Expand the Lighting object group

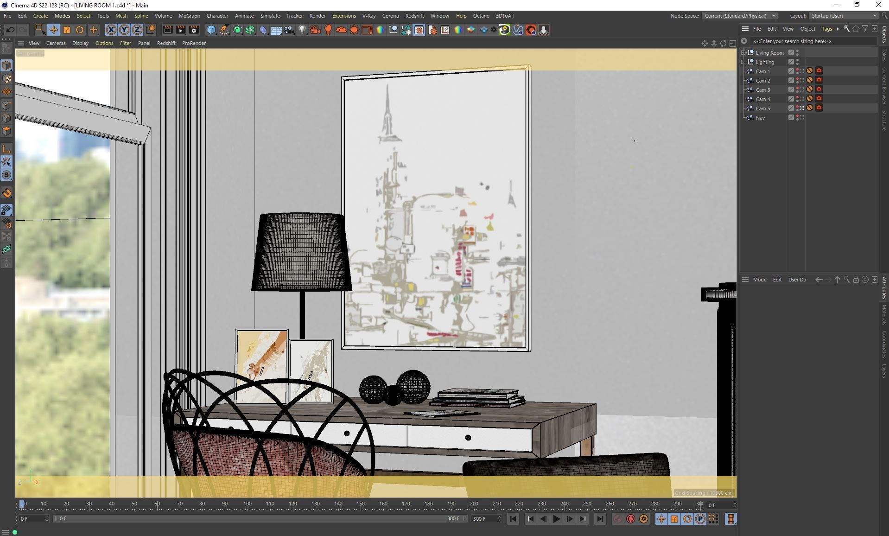[x=743, y=62]
